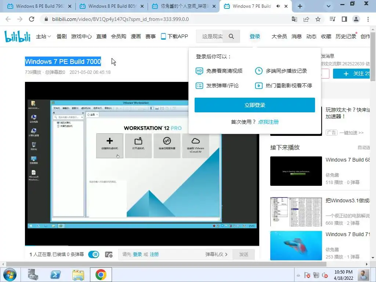The width and height of the screenshot is (376, 282).
Task: Open danmaku settings icon below video
Action: 109,254
